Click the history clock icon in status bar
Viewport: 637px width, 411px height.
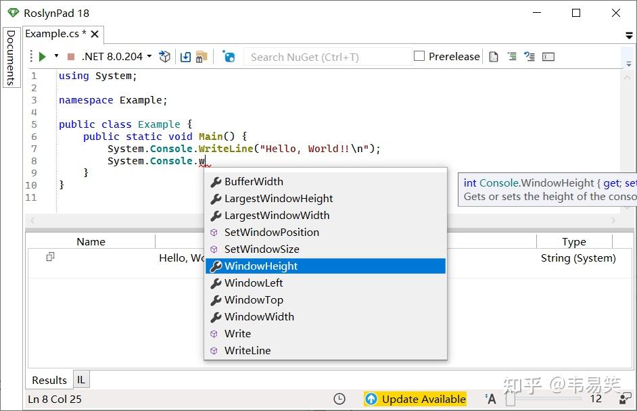339,399
